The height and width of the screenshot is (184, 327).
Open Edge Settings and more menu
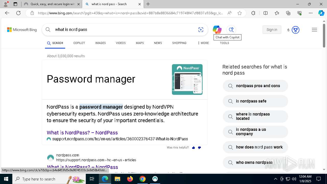click(311, 13)
